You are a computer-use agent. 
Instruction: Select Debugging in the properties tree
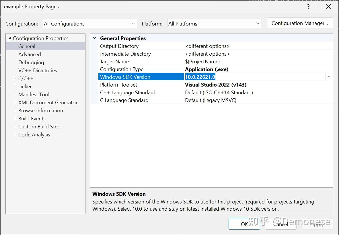(31, 62)
